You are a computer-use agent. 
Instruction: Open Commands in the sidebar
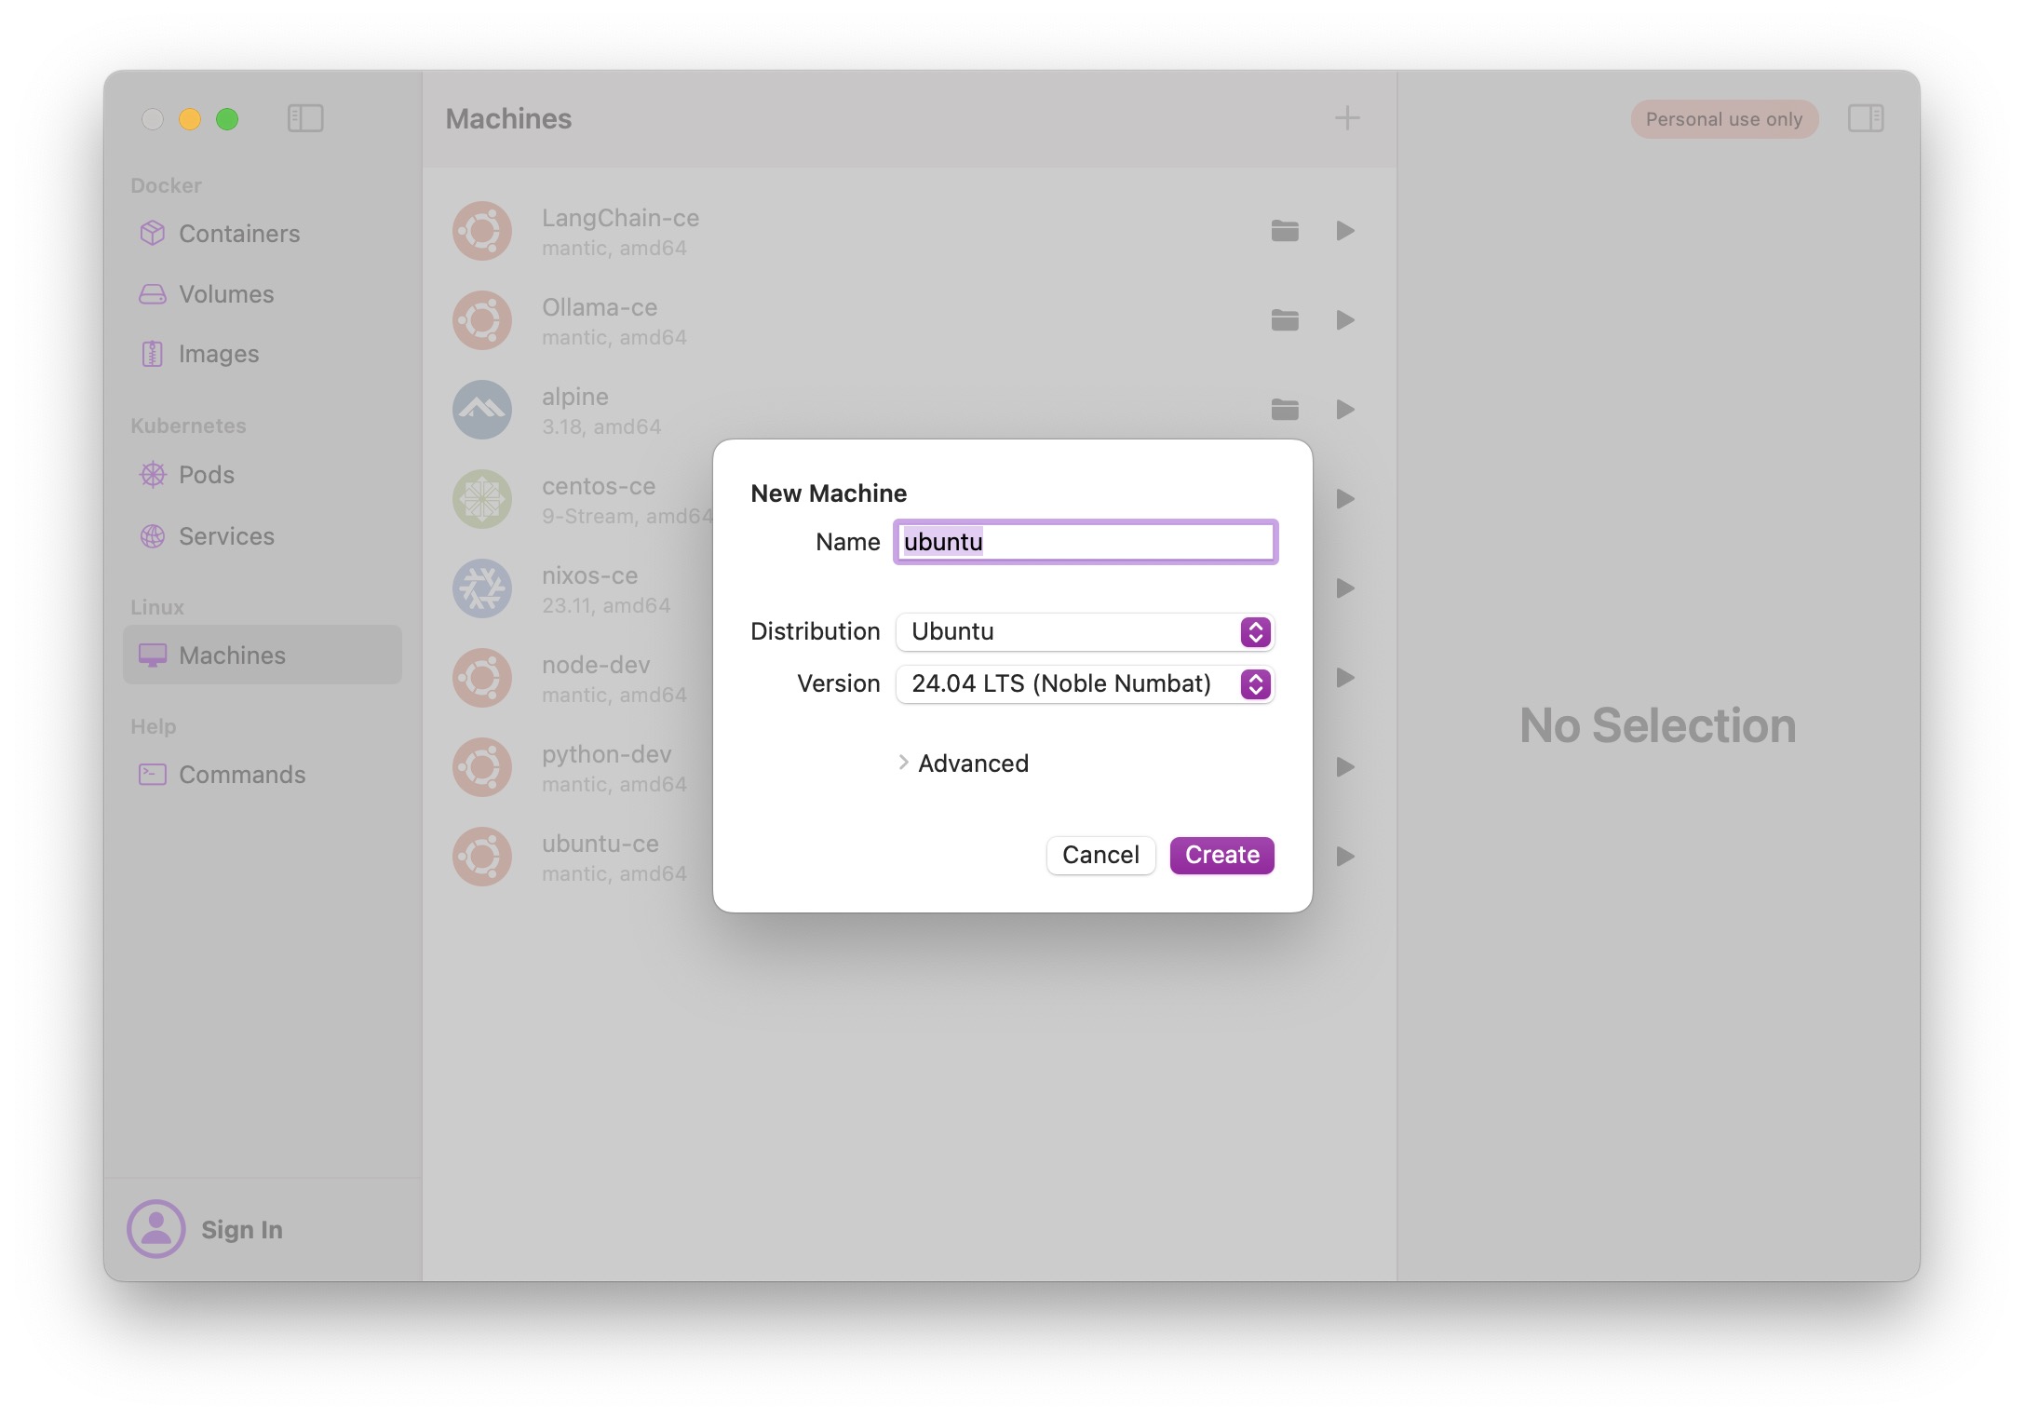[263, 775]
